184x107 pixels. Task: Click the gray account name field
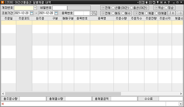point(79,8)
